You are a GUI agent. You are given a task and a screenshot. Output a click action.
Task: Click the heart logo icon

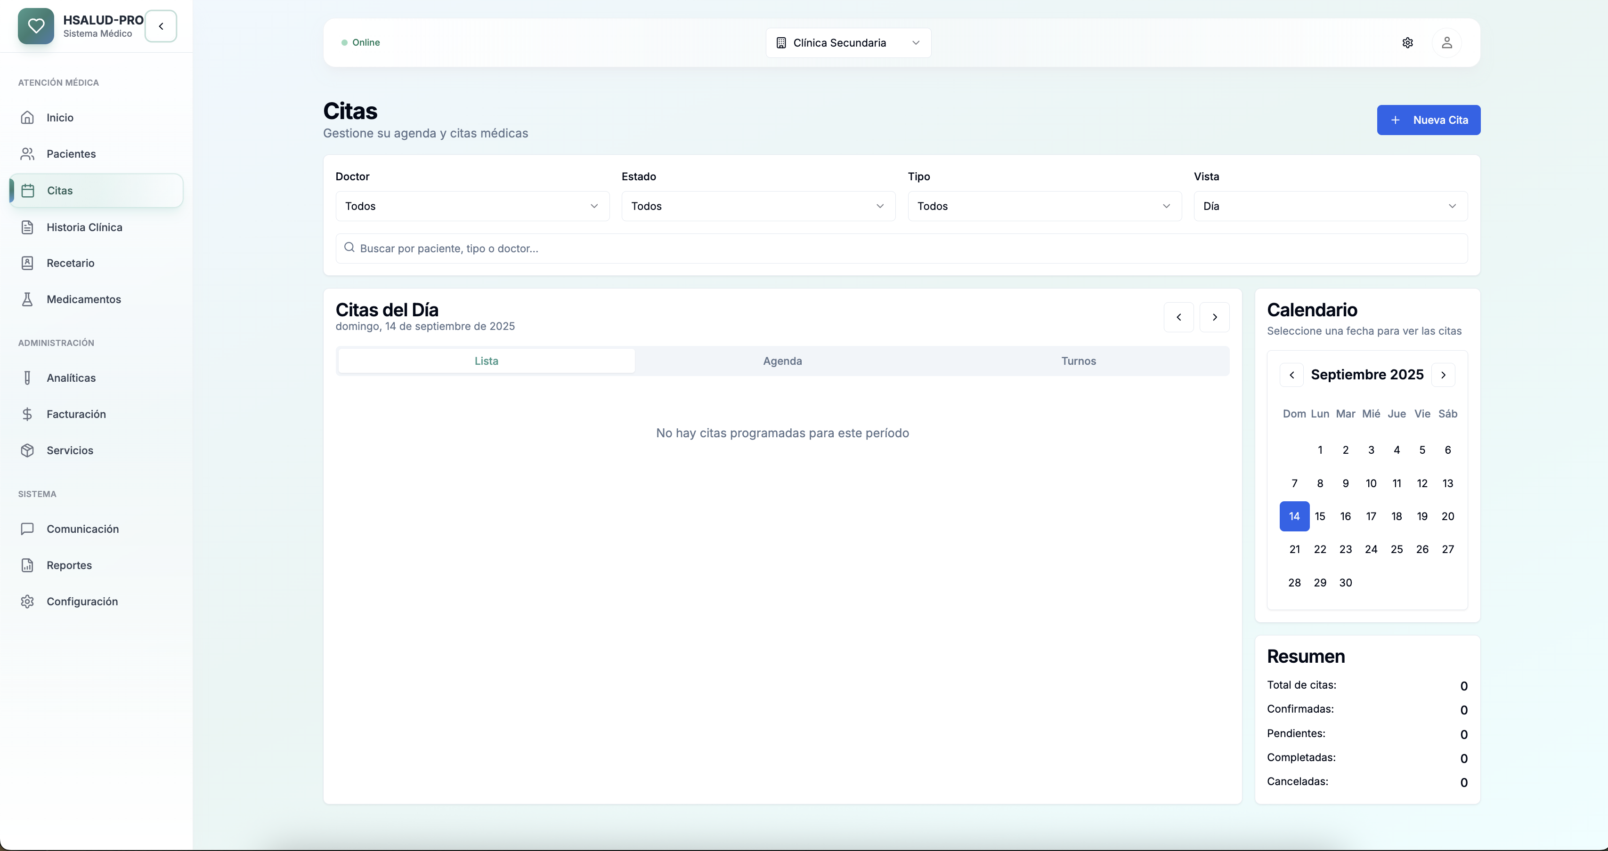36,26
